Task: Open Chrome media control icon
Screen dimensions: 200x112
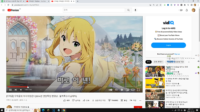Action: tap(188, 5)
